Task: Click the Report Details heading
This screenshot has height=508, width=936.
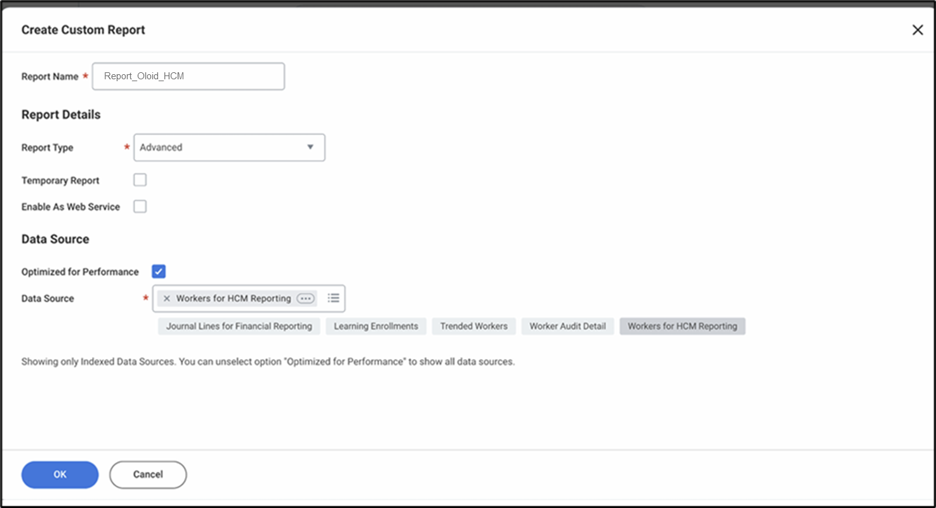Action: [x=61, y=115]
